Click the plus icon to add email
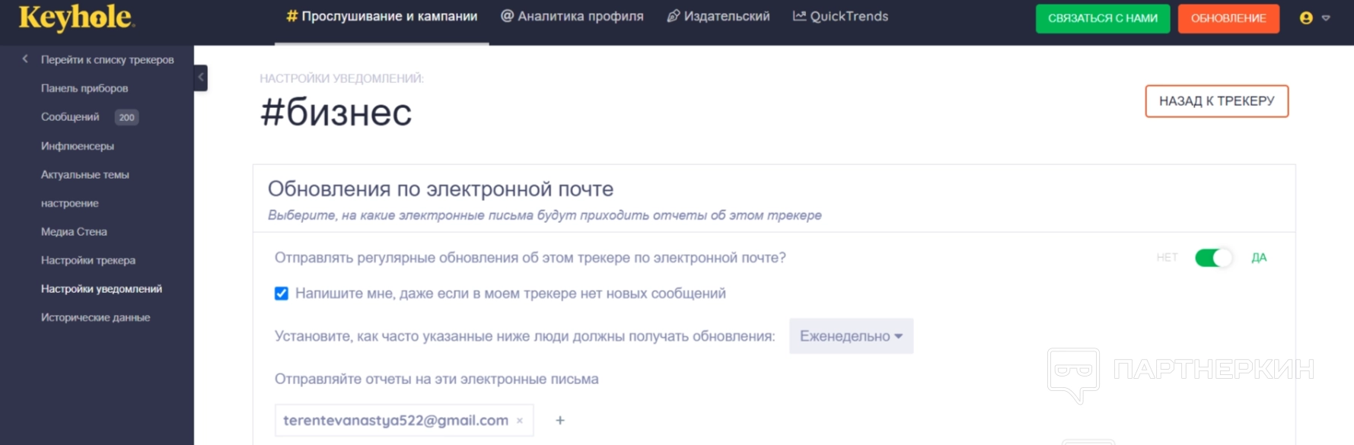1354x445 pixels. (560, 421)
